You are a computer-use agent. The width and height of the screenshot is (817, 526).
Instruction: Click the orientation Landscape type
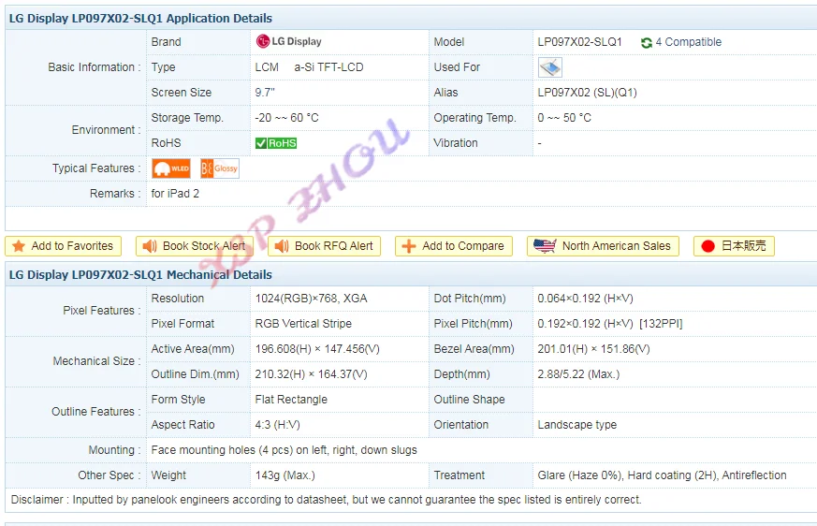click(576, 424)
